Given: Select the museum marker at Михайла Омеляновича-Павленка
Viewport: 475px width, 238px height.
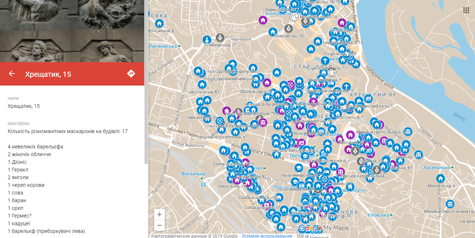Looking at the screenshot, I should (450, 204).
